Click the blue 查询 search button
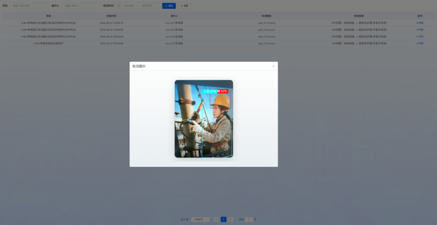 tap(169, 6)
